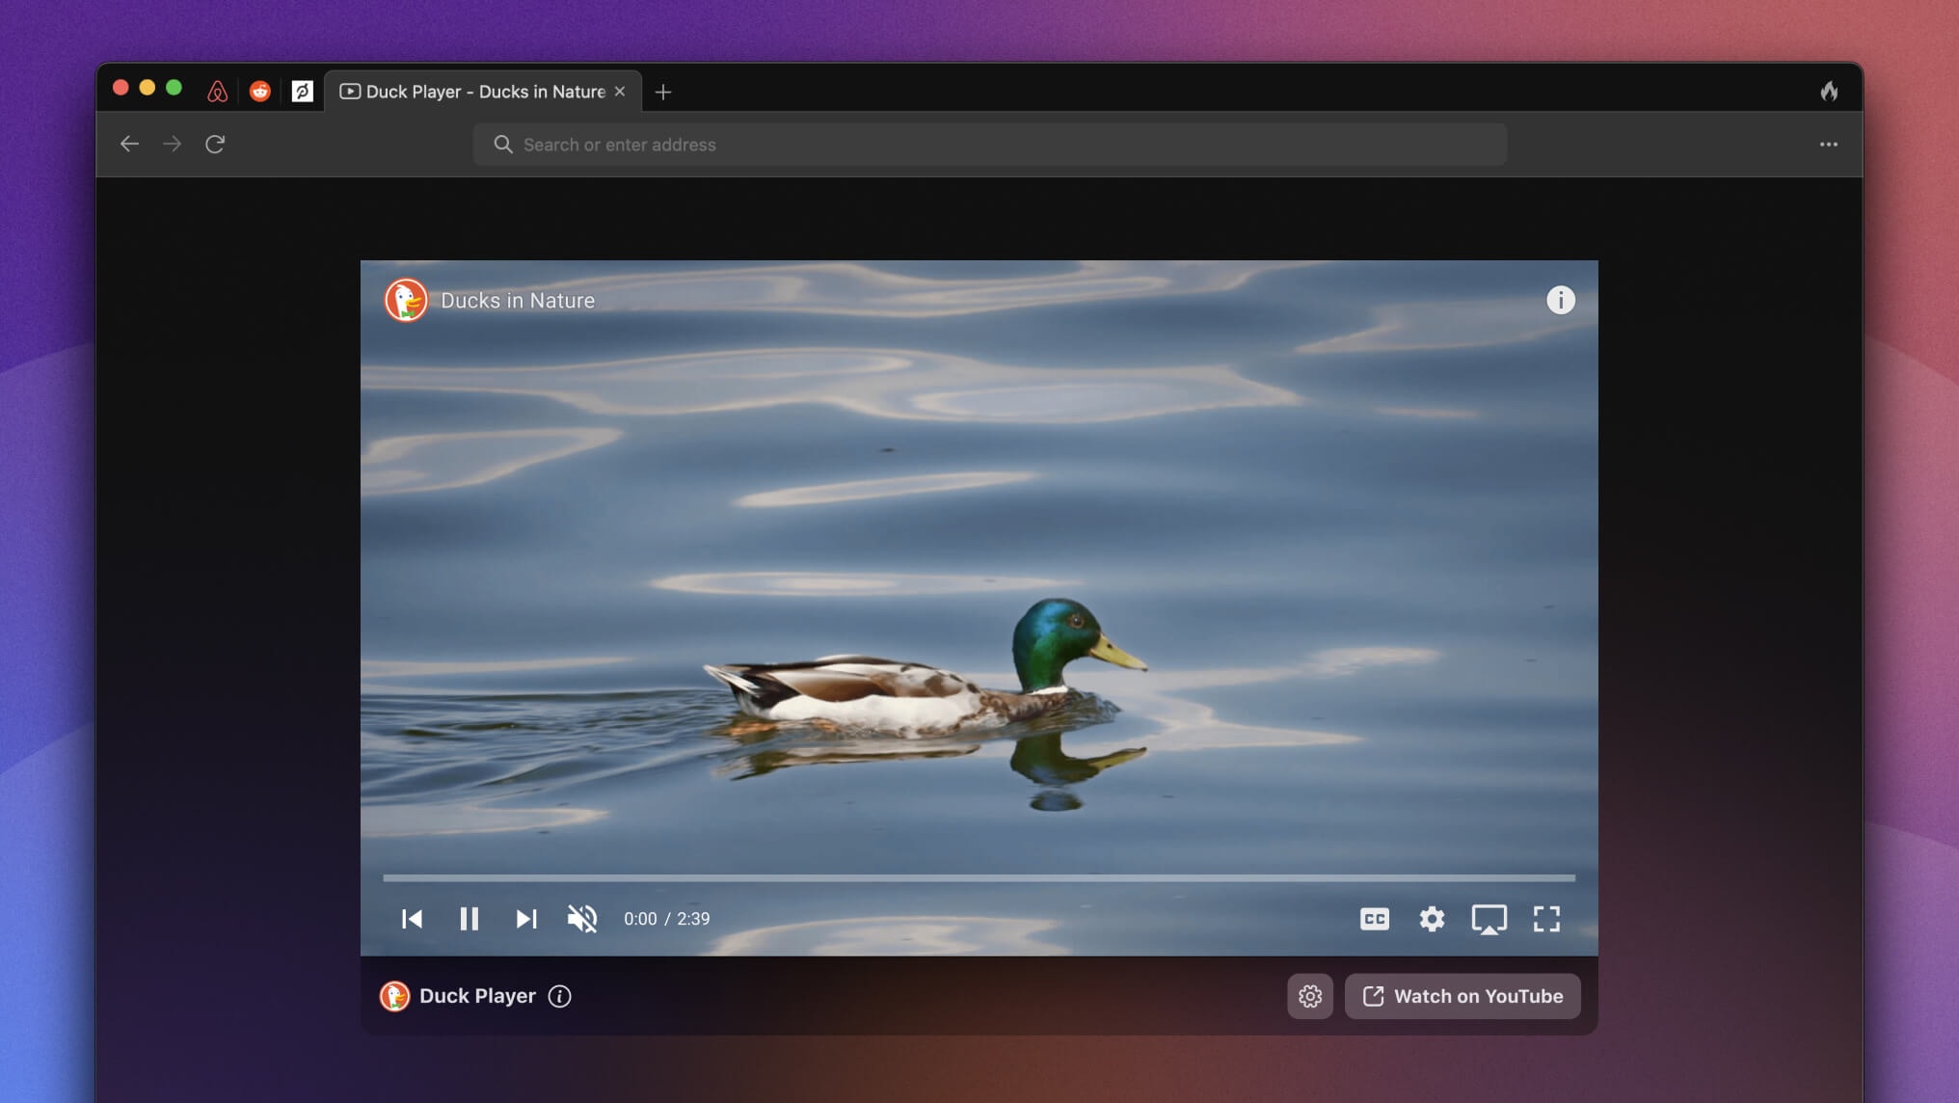Pause the Ducks in Nature video

click(x=469, y=919)
